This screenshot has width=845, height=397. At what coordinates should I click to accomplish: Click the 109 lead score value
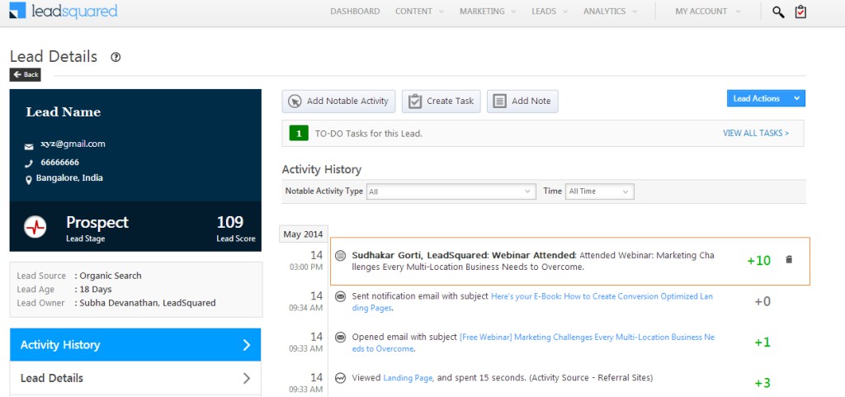pos(230,222)
